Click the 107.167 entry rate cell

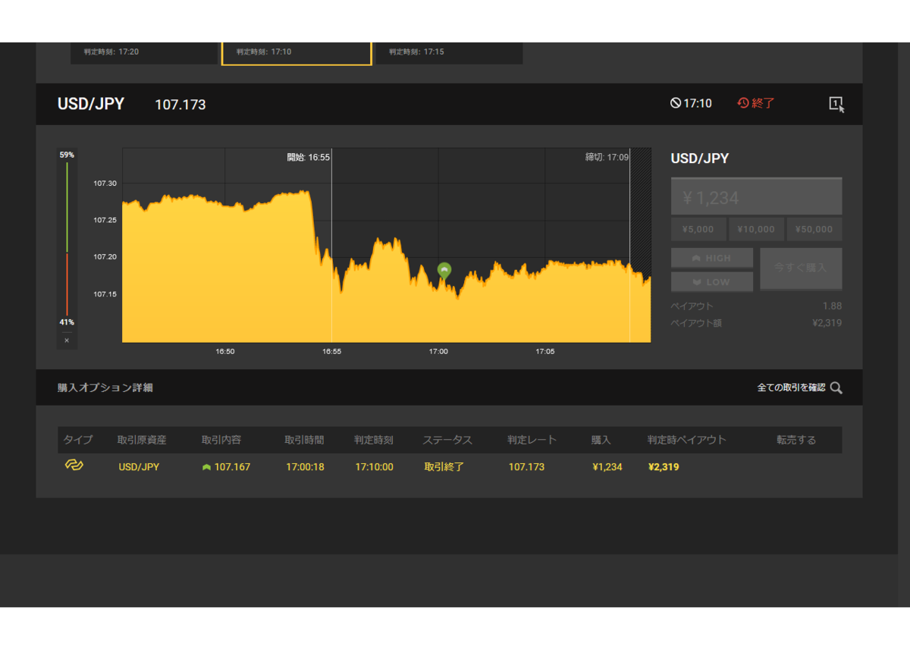(x=226, y=467)
